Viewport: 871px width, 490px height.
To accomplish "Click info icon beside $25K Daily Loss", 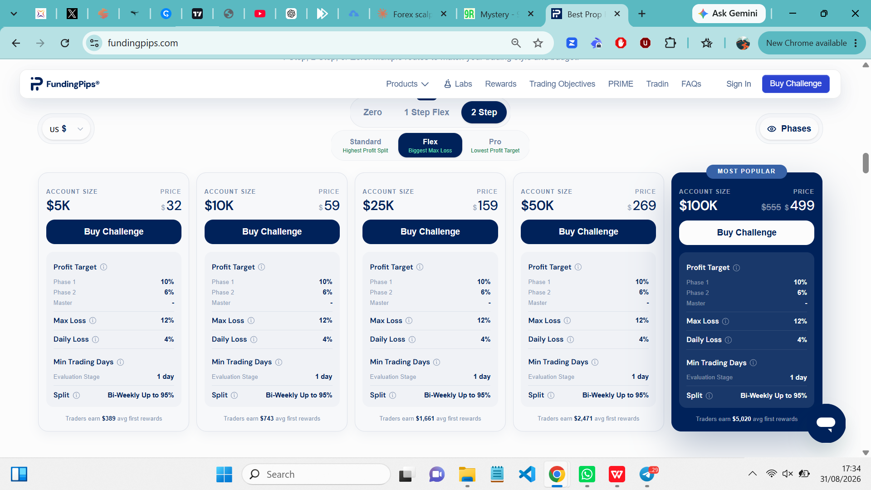I will [412, 339].
